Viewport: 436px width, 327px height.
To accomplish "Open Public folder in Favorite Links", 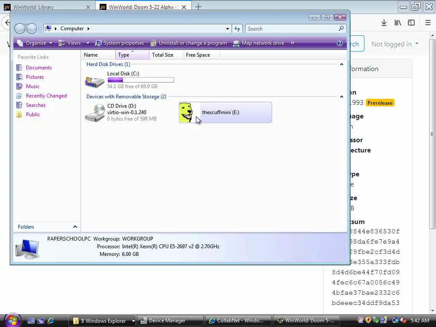I will [x=33, y=115].
